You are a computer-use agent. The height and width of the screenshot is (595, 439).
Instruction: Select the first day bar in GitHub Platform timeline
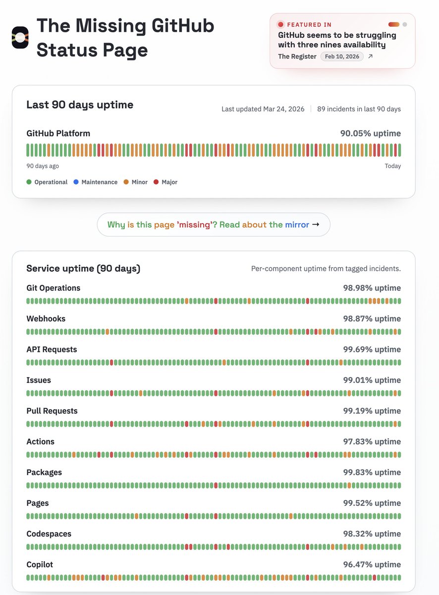pos(28,150)
